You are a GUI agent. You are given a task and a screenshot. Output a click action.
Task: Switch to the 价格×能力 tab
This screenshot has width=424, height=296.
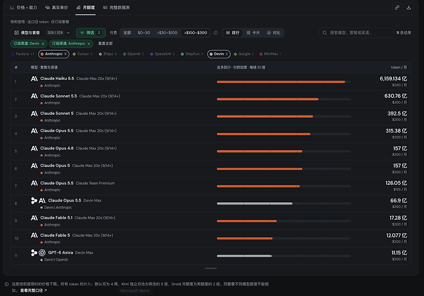click(24, 7)
